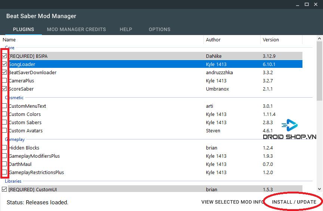The width and height of the screenshot is (323, 211).
Task: Click version 3.12.9 of BSIPA
Action: click(x=269, y=56)
